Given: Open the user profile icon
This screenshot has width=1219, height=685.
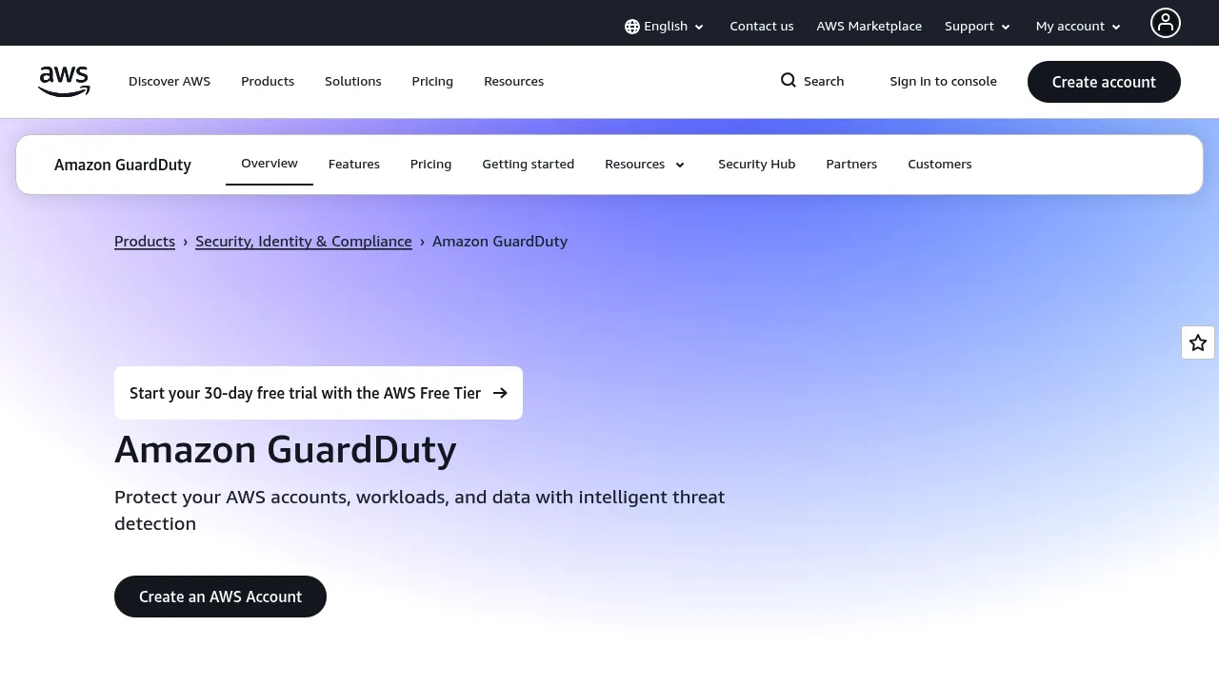Looking at the screenshot, I should point(1165,23).
